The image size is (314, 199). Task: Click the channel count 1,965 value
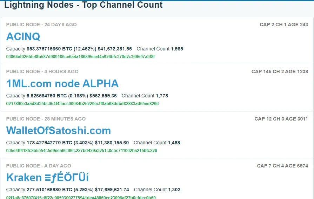177,49
